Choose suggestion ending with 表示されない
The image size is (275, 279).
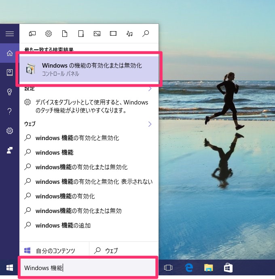(89, 182)
